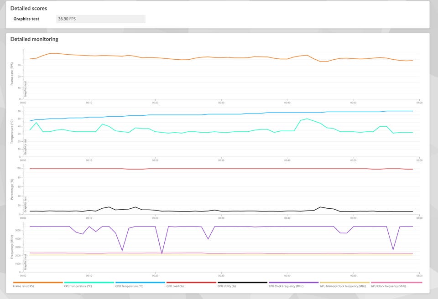The height and width of the screenshot is (299, 438).
Task: Toggle CPU Clock Frequency (MHz) legend label
Action: tap(286, 286)
